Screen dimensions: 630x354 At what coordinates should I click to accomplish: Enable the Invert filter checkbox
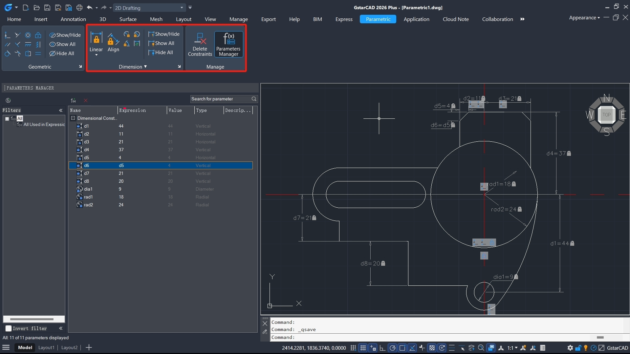pos(9,328)
